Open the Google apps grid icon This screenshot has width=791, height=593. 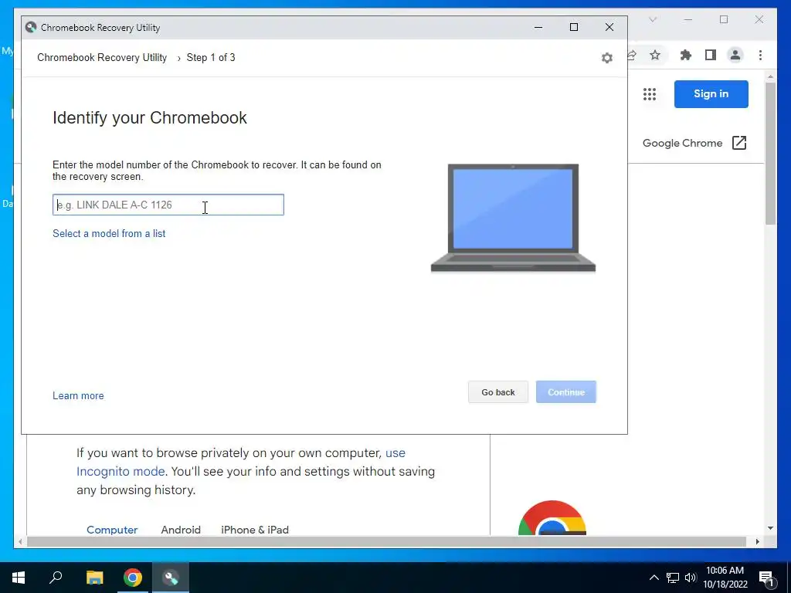650,93
